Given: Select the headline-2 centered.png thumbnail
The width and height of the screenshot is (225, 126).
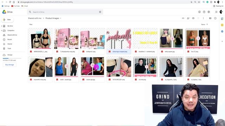Looking at the screenshot, I should (145, 41).
